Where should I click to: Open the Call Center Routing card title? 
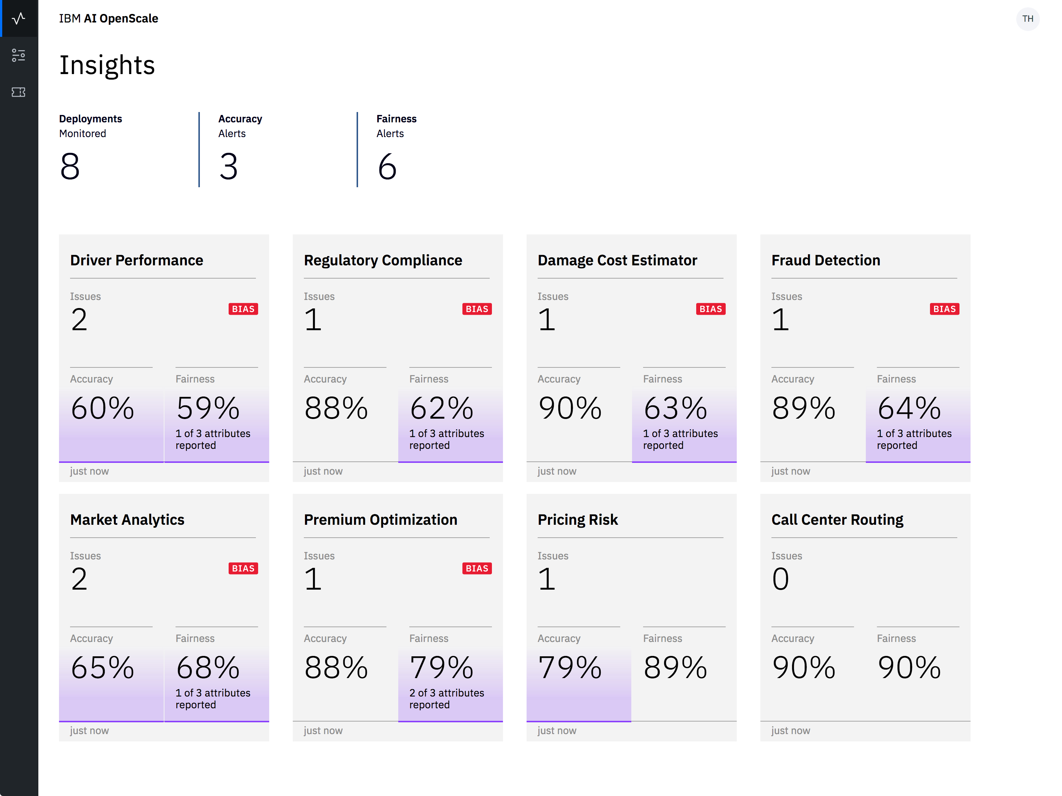(x=837, y=520)
